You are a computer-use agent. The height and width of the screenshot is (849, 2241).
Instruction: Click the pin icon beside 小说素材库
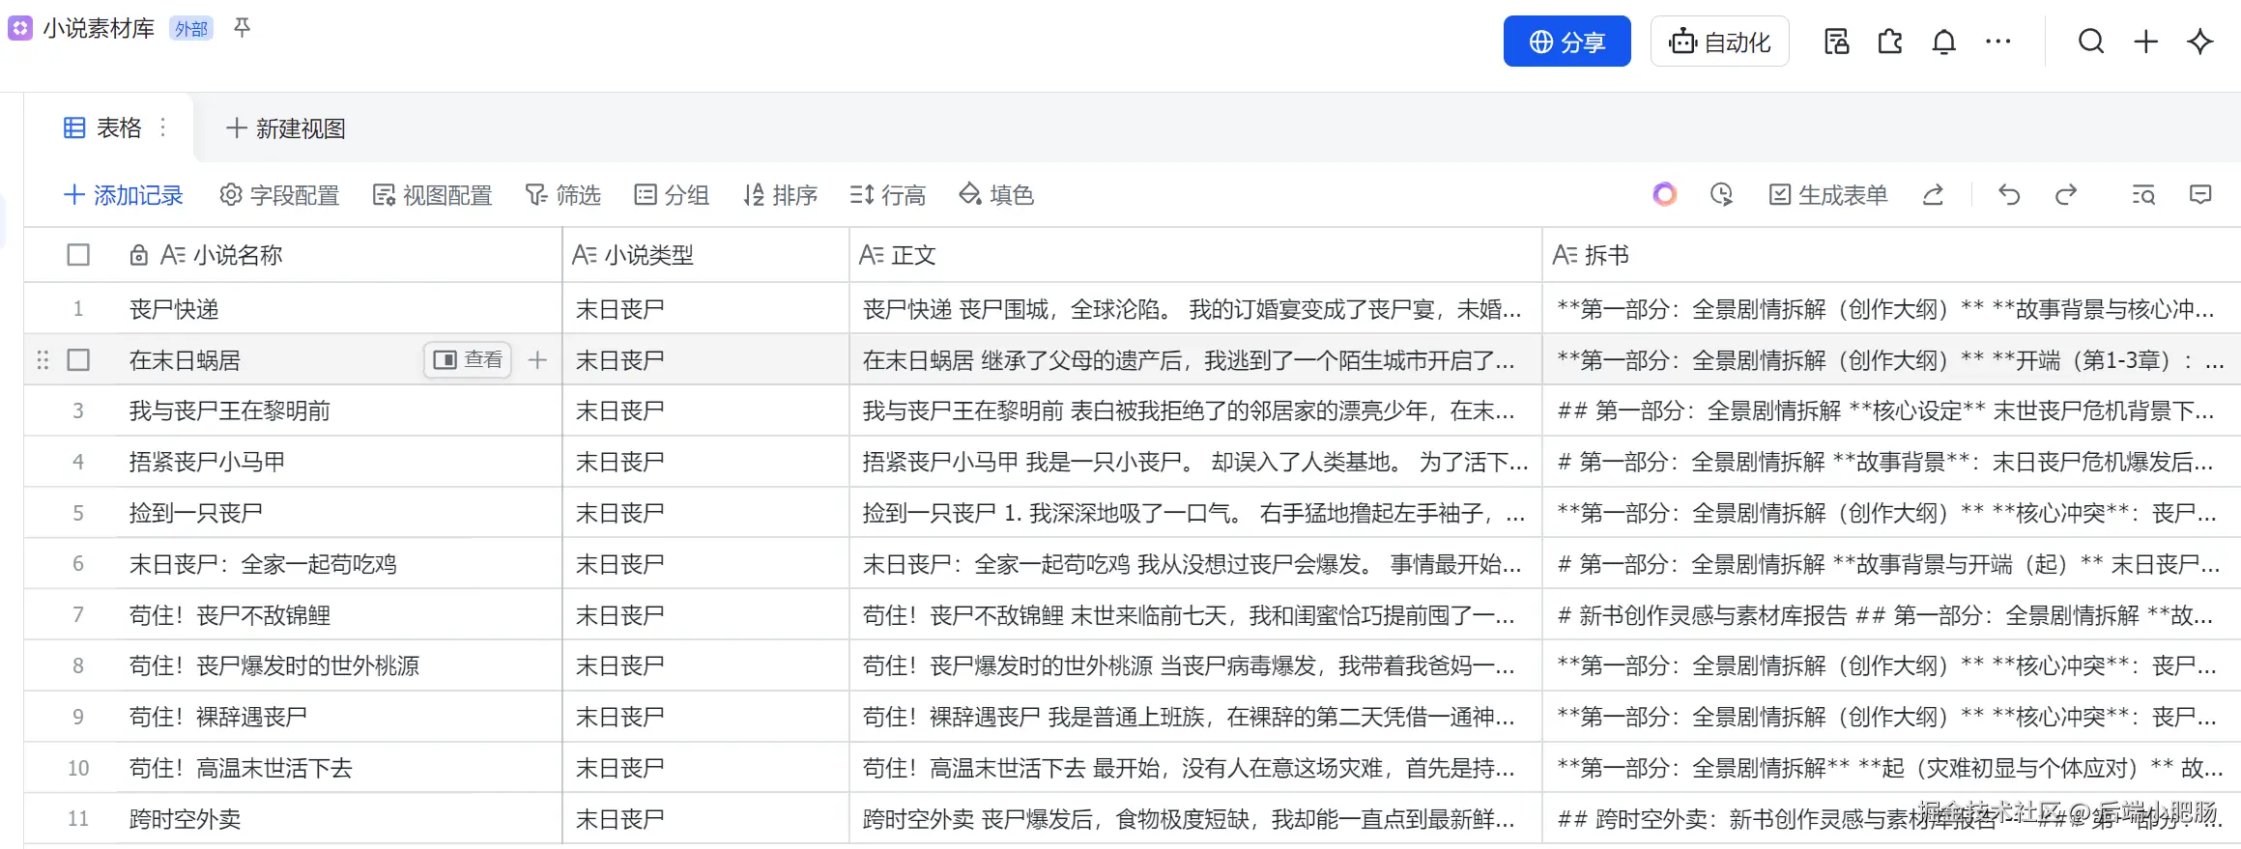pyautogui.click(x=243, y=28)
